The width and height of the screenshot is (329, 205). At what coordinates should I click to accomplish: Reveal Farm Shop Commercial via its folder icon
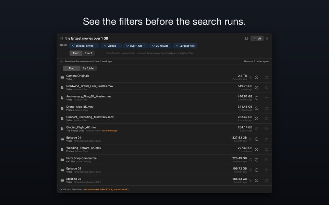[x=267, y=160]
